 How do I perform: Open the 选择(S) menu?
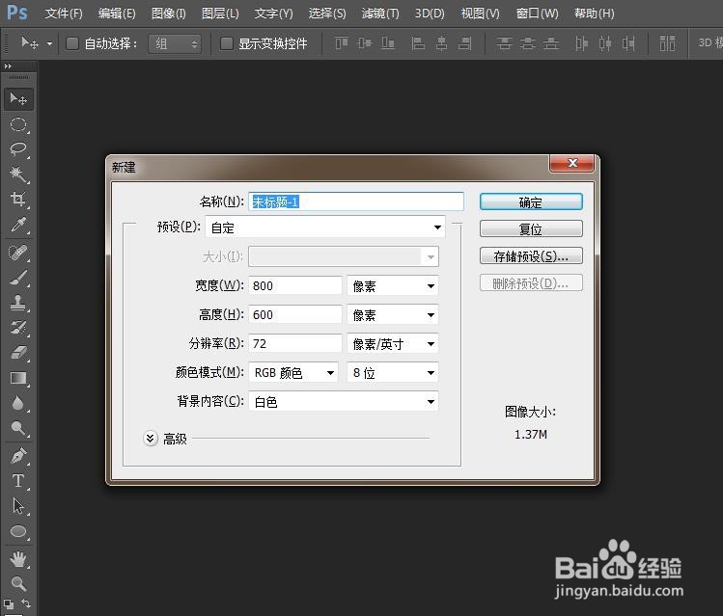point(327,13)
